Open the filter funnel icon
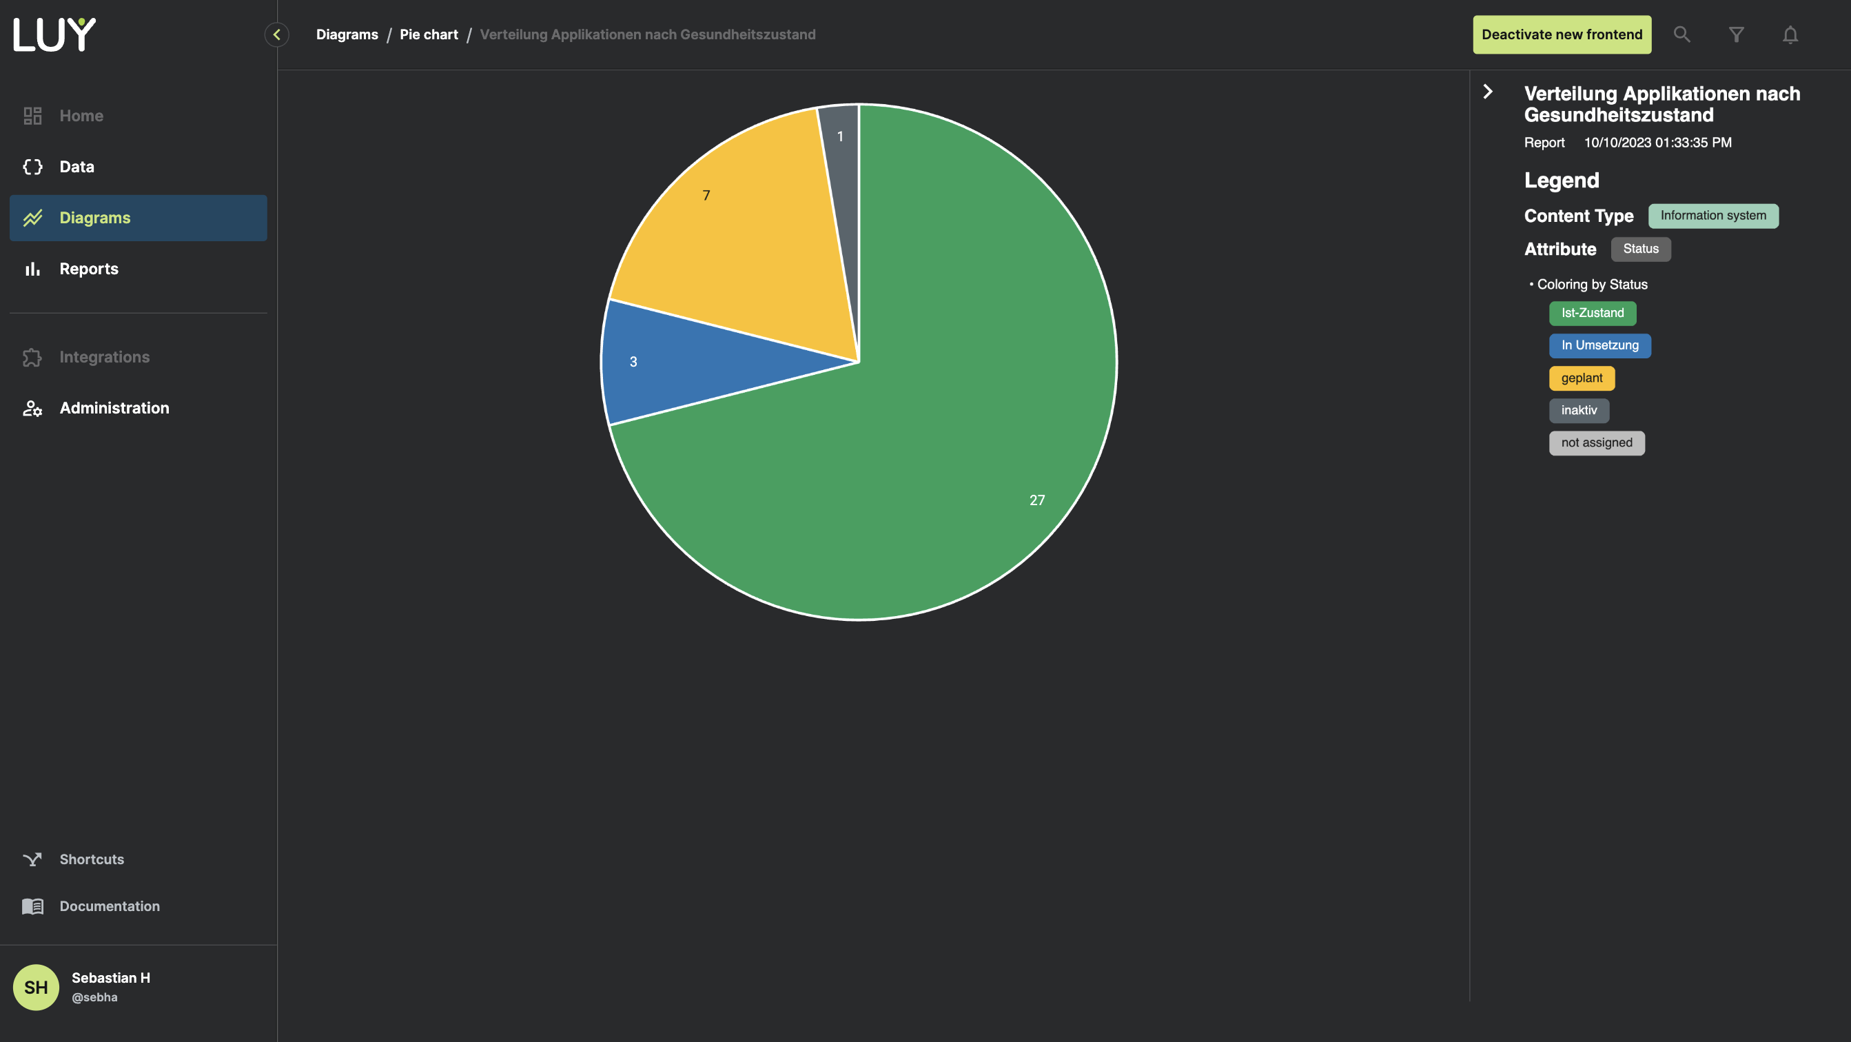Screen dimensions: 1851x1042 (1736, 34)
